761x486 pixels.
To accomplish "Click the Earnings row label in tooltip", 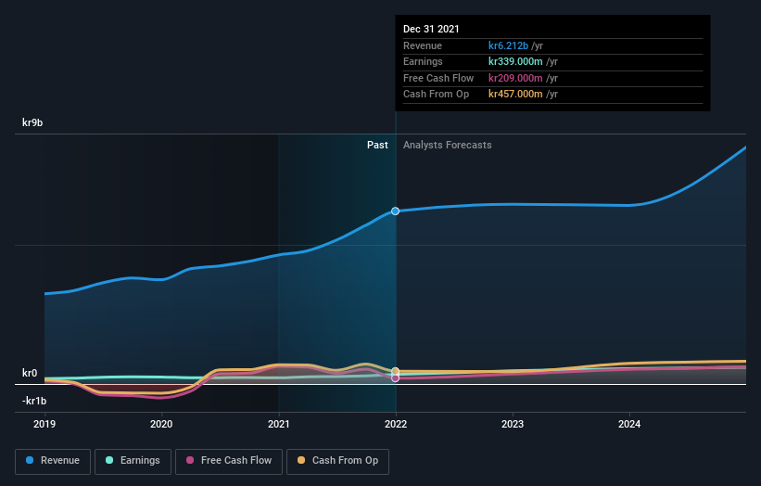I will 423,61.
